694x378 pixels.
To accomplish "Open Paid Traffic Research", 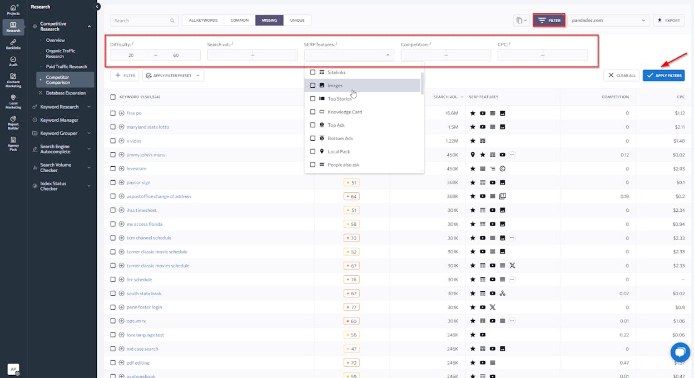I will coord(66,67).
